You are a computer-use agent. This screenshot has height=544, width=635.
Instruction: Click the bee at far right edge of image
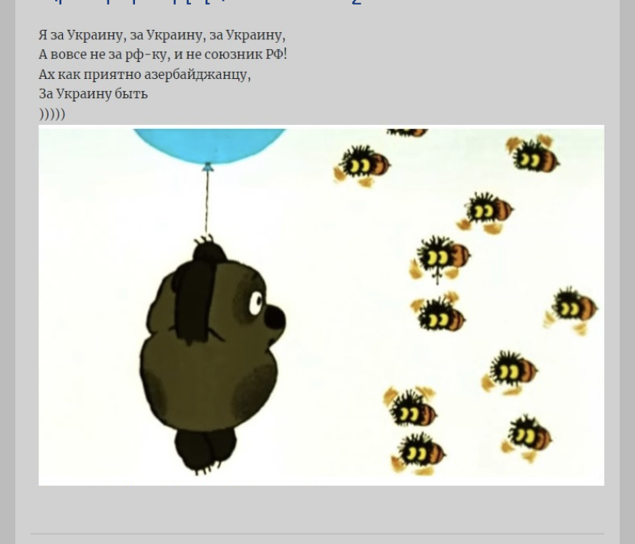click(573, 307)
